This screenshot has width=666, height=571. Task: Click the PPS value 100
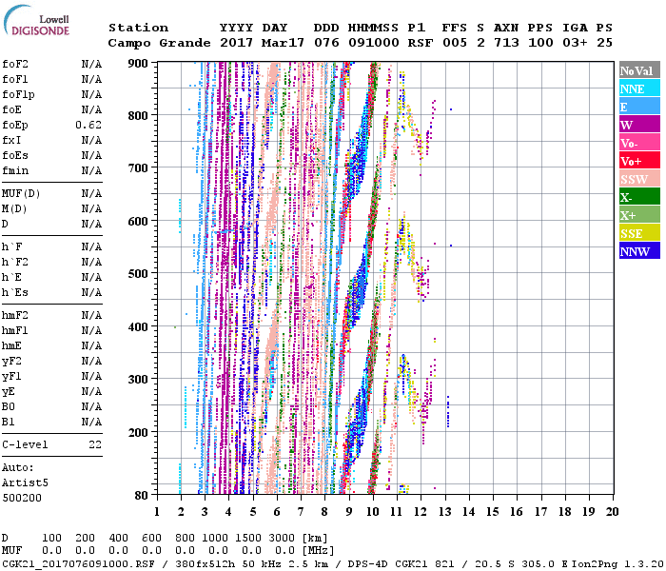tap(540, 43)
